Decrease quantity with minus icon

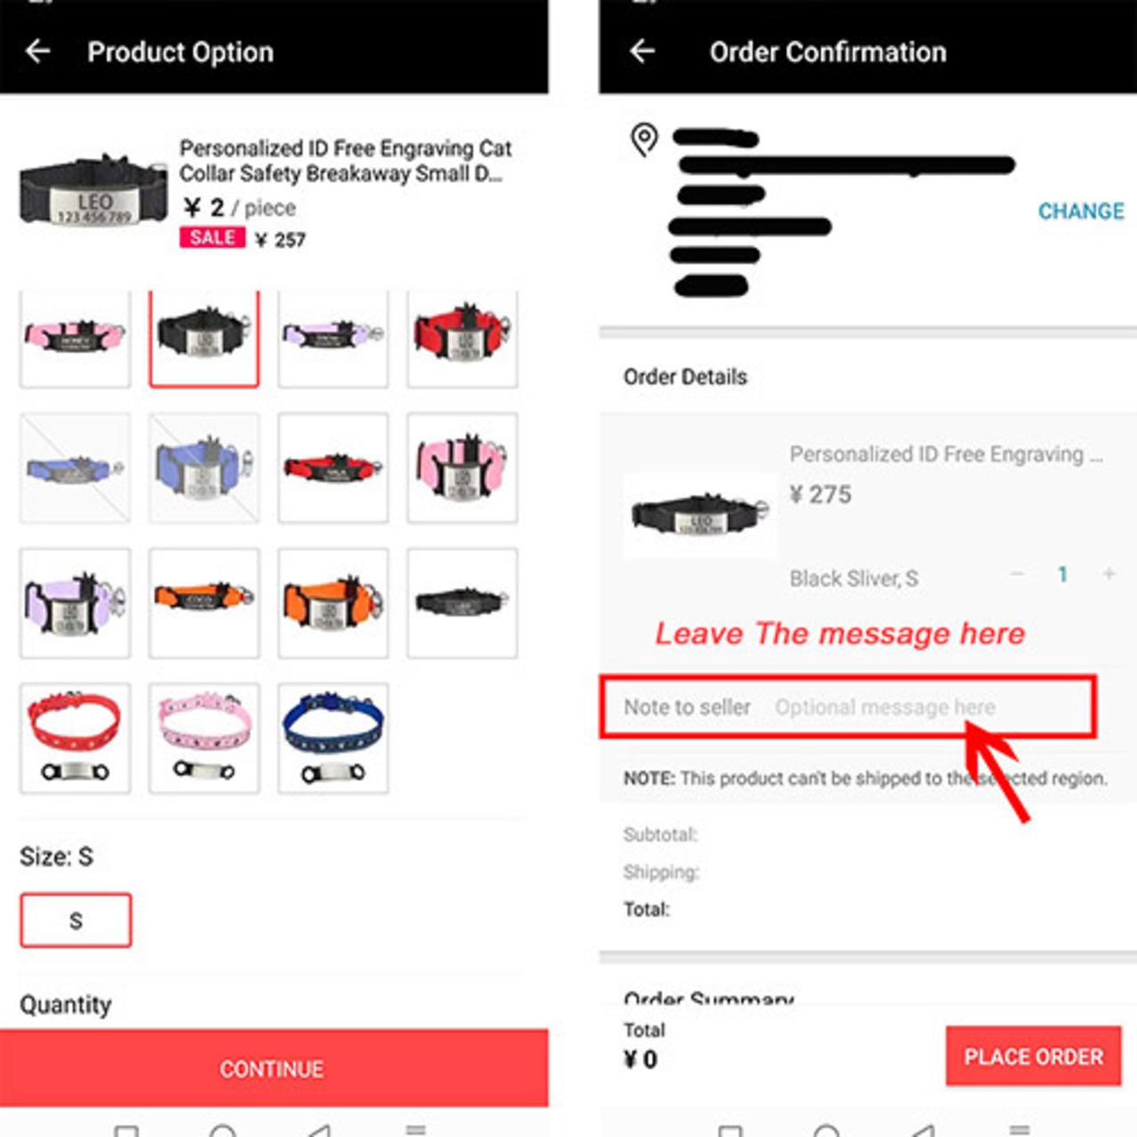[x=1017, y=574]
